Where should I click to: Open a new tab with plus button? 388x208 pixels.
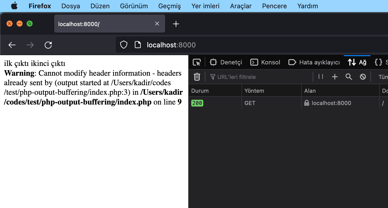point(176,24)
